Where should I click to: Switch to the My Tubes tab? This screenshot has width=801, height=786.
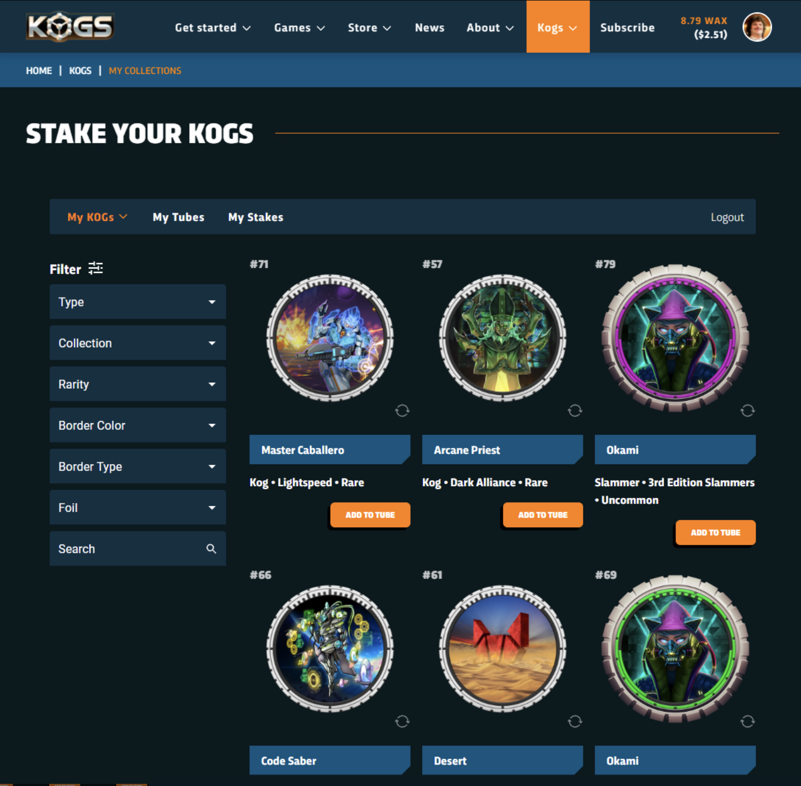pos(178,217)
